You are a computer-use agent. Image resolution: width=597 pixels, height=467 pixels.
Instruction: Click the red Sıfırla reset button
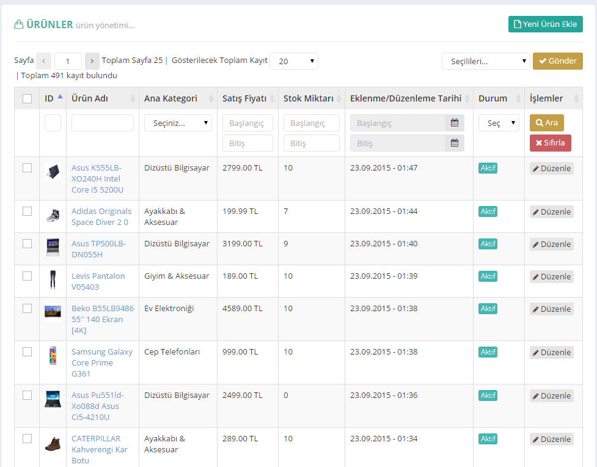click(551, 143)
